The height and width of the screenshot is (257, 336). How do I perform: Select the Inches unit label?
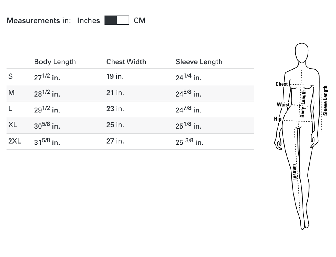(89, 20)
